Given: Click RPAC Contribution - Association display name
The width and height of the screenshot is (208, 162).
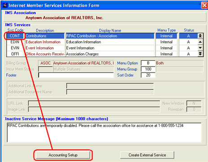Looking at the screenshot, I should point(110,36).
